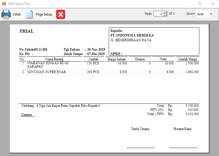Click the Catatan label on the invoice
The image size is (219, 156).
28,115
